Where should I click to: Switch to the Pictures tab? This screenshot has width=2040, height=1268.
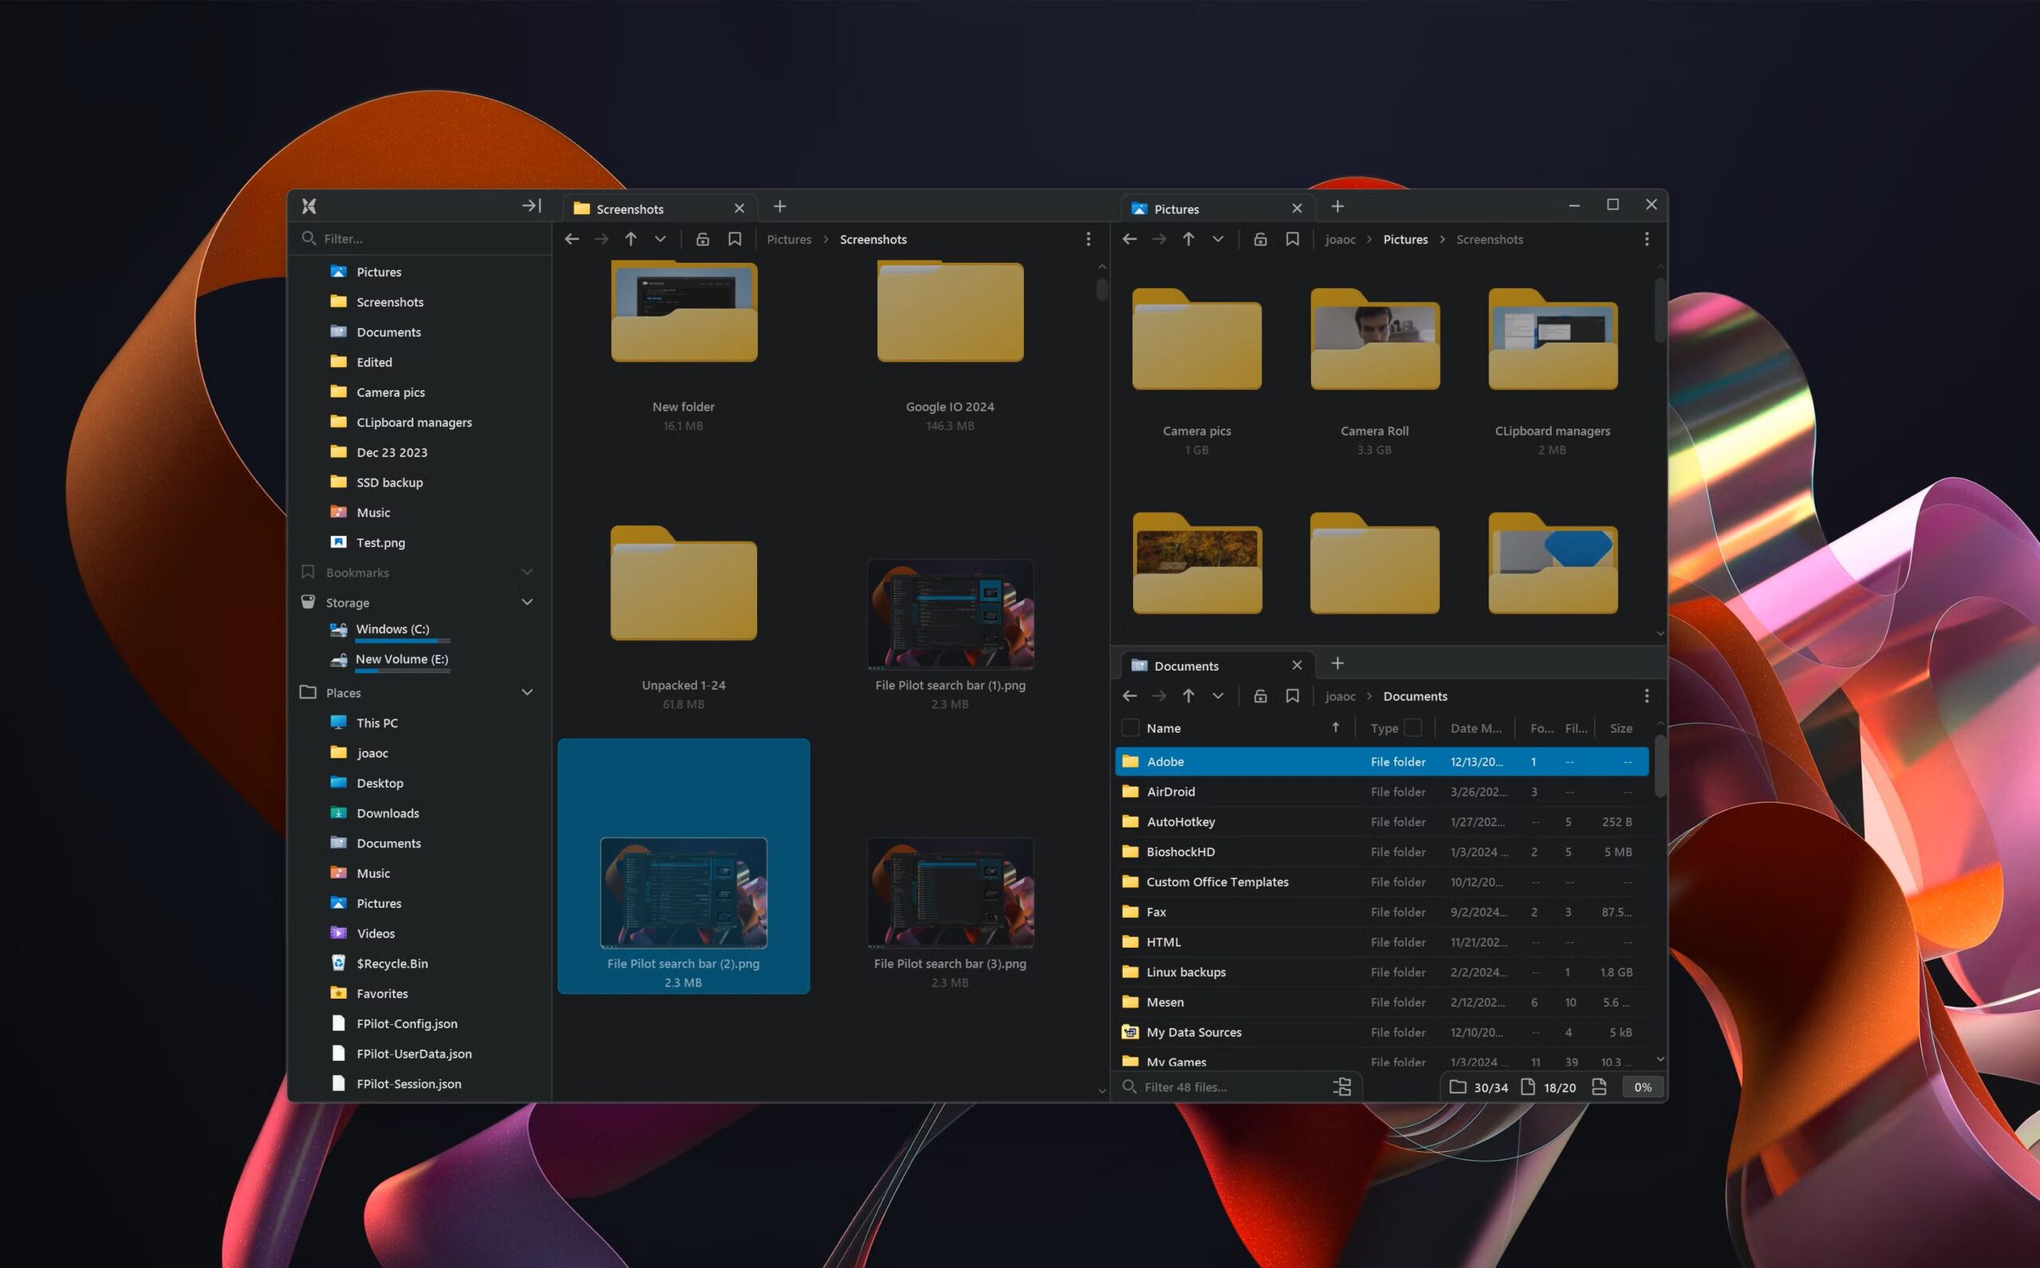1176,209
